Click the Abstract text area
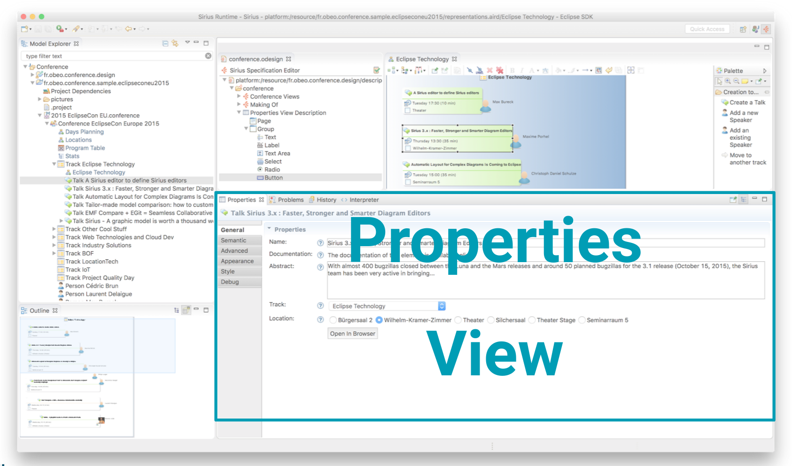792x466 pixels. [x=546, y=280]
